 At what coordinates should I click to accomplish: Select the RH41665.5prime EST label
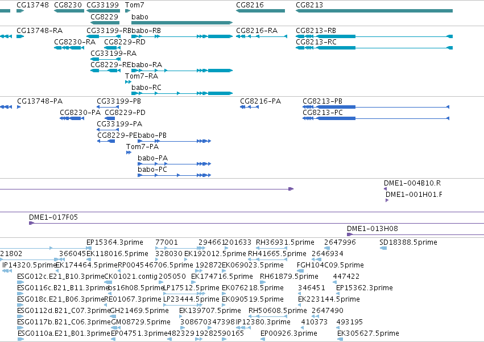tap(277, 254)
